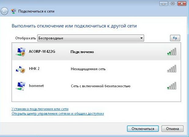This screenshot has height=137, width=189.
Task: Click the network connection icon in title bar
Action: (13, 11)
